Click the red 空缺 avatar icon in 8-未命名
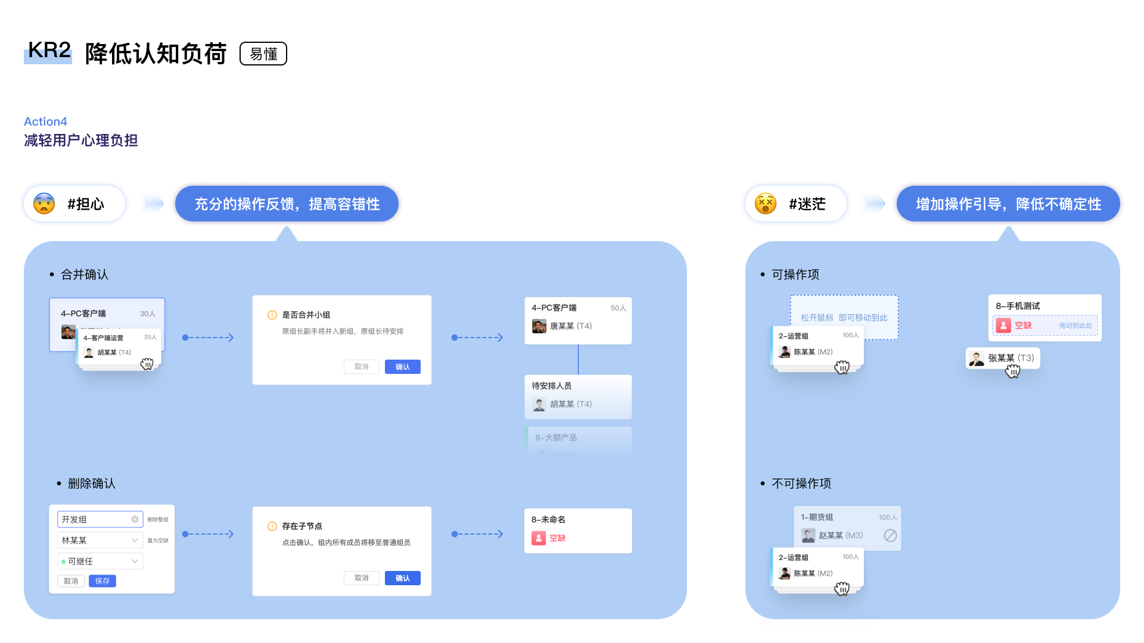1144x643 pixels. tap(539, 538)
